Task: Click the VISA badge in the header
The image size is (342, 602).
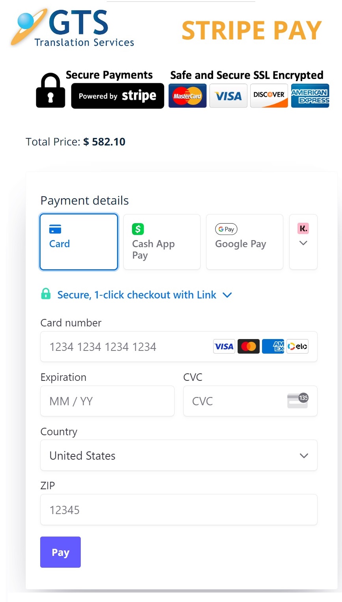Action: click(x=228, y=95)
